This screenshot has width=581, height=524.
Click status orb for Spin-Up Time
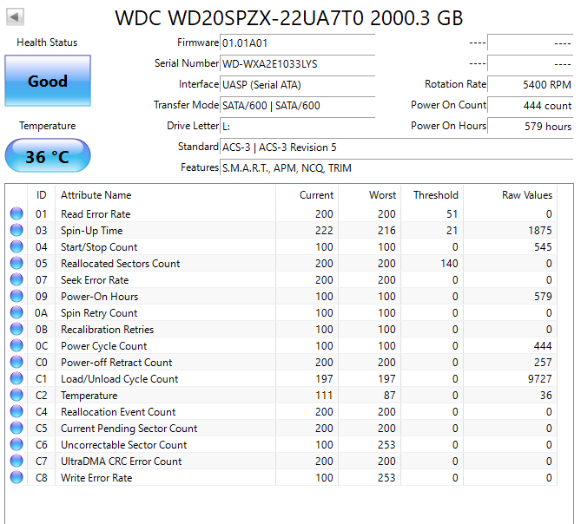tap(17, 230)
